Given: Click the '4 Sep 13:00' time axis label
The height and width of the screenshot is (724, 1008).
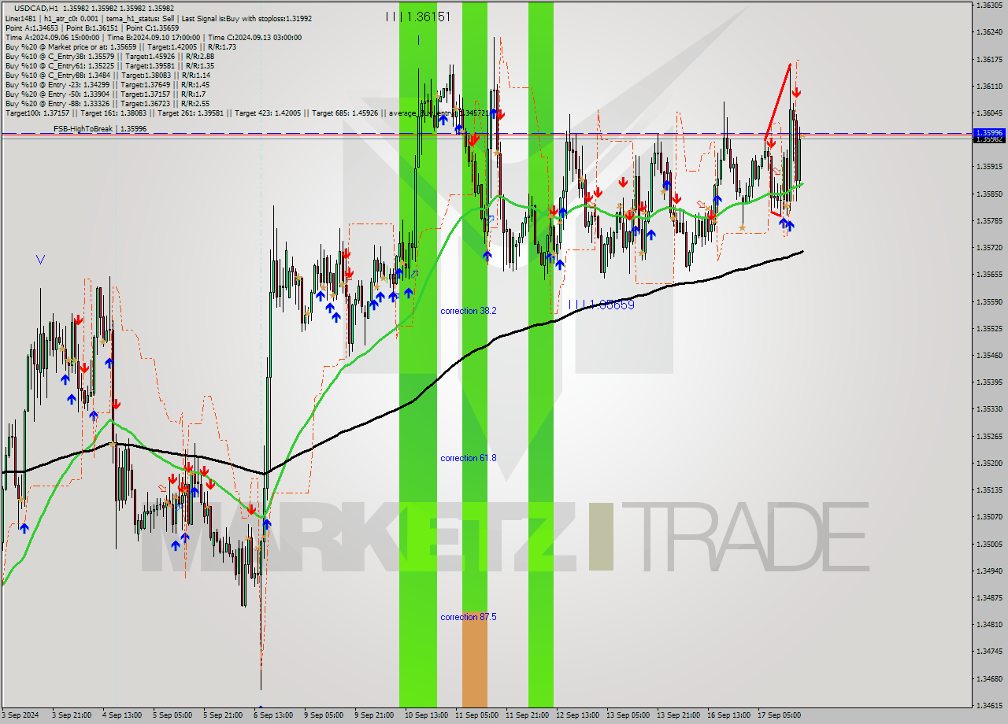Looking at the screenshot, I should pos(122,715).
